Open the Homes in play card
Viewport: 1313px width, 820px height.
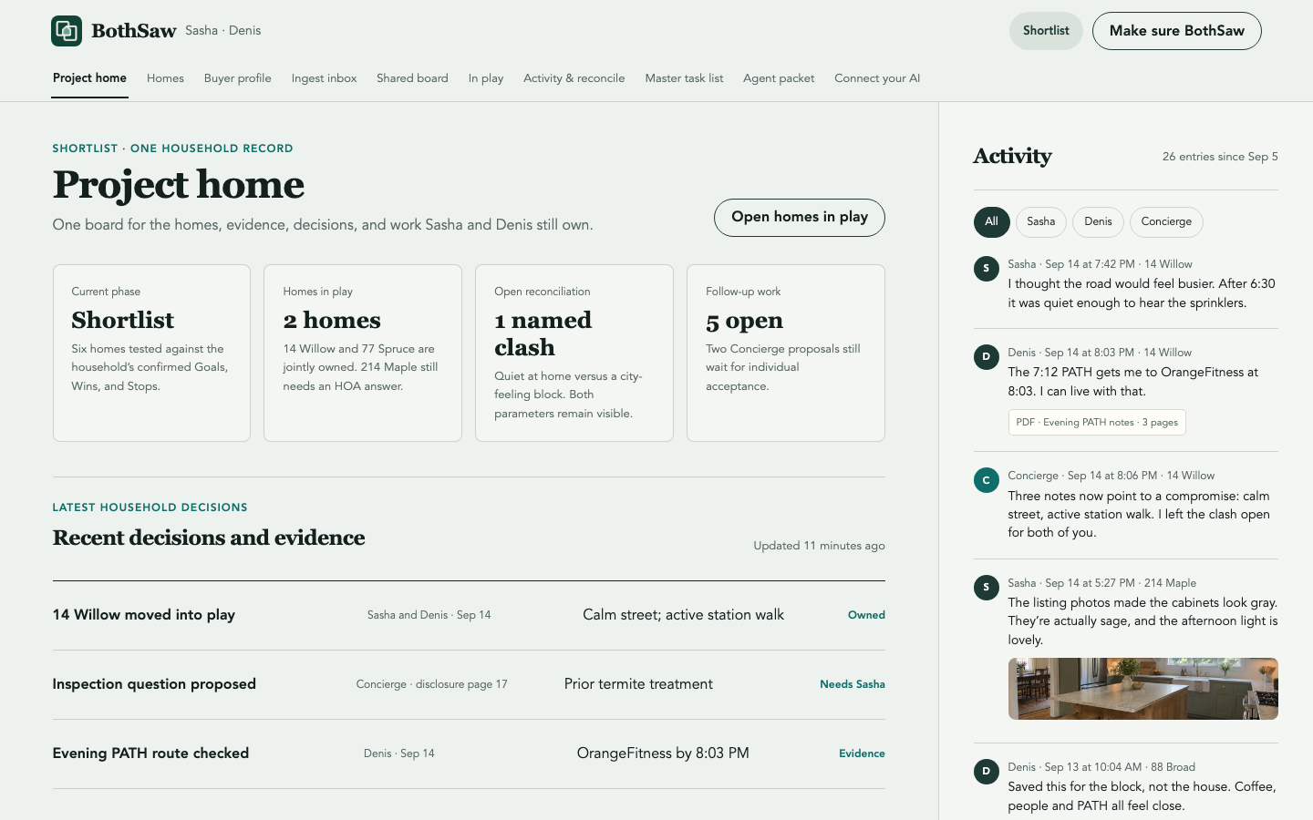pos(363,354)
